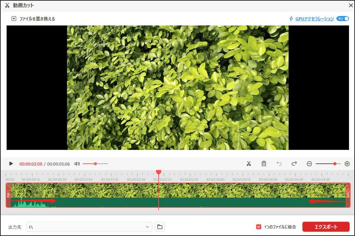Click the 00:00:00:20 ruler mark

pos(57,179)
